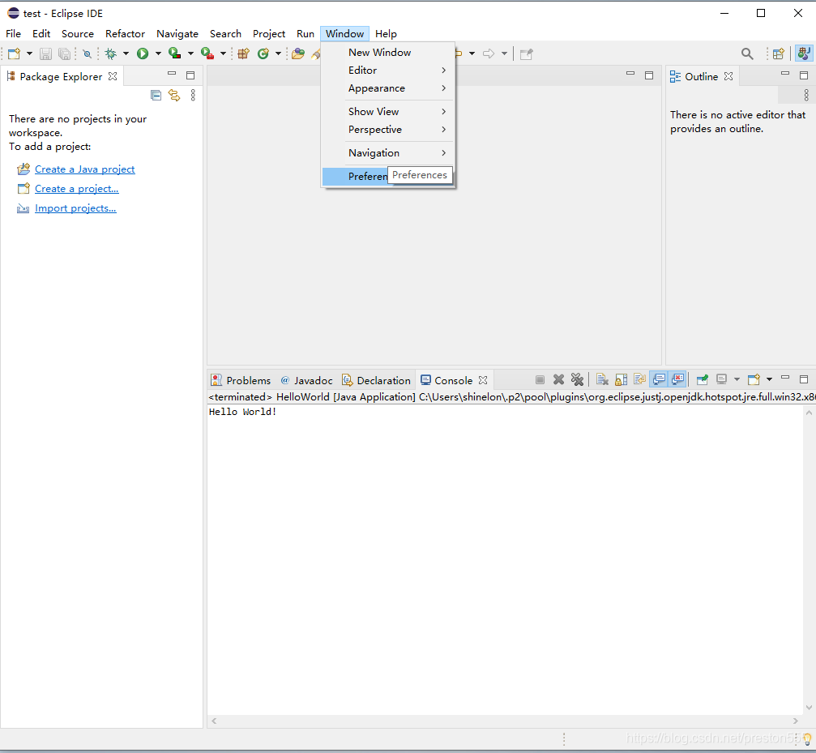This screenshot has width=816, height=753.
Task: Toggle Show Console on Standard Error
Action: pos(677,379)
